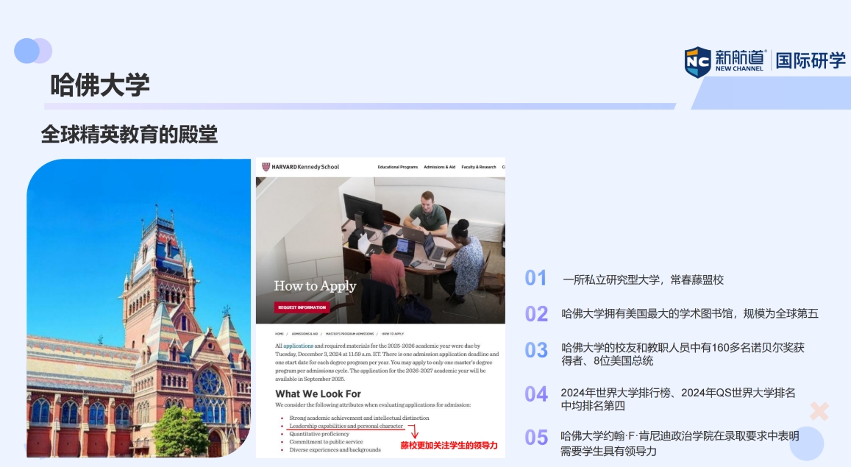Viewport: 851px width, 467px height.
Task: Click '2024年世界大学排行榜' ranking text
Action: (678, 399)
